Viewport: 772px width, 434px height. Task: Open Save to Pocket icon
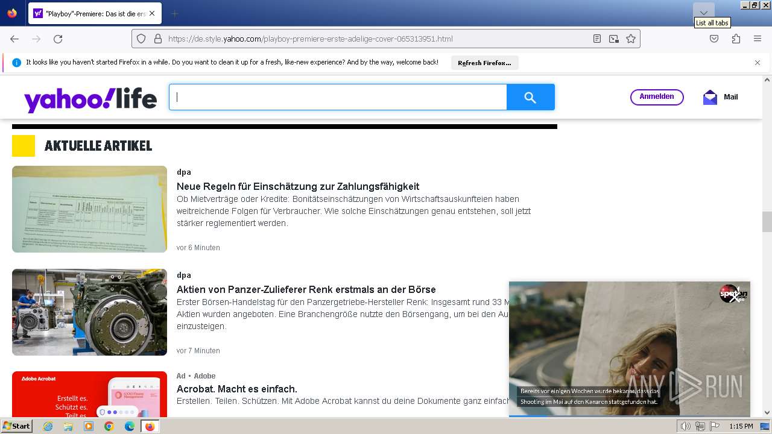coord(714,39)
